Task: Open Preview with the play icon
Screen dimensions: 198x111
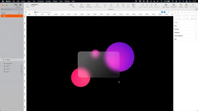Action: click(x=181, y=5)
